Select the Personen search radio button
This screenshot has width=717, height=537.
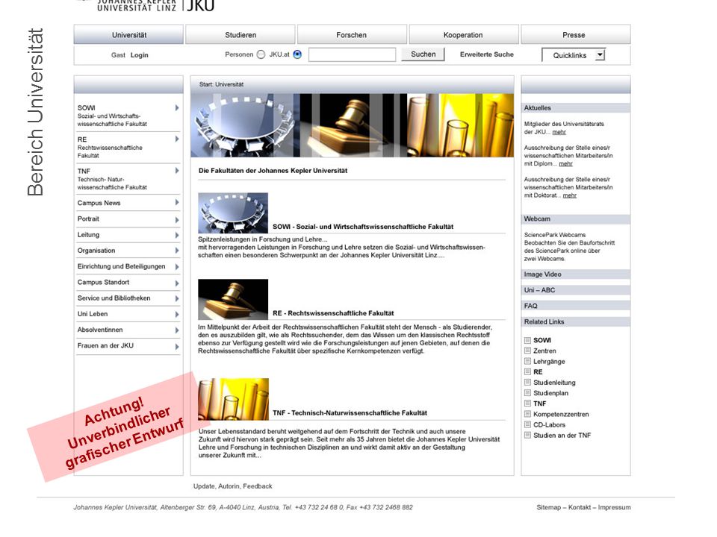[x=261, y=54]
